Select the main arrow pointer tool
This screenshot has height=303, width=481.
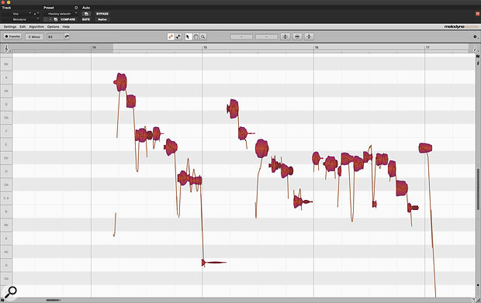(189, 36)
